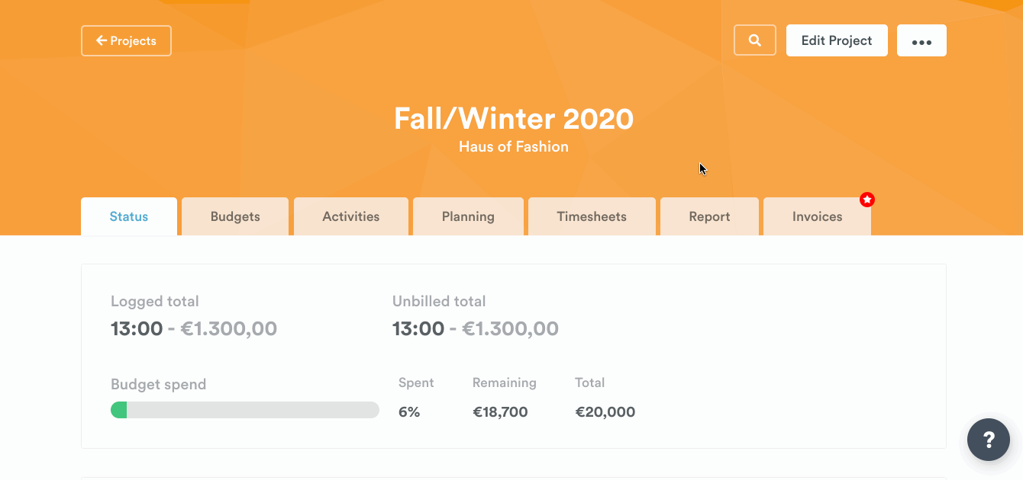Click the Budget spend progress bar
The image size is (1023, 480).
(x=245, y=411)
